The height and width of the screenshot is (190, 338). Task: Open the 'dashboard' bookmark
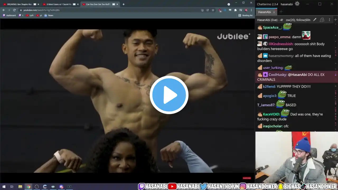[9, 15]
